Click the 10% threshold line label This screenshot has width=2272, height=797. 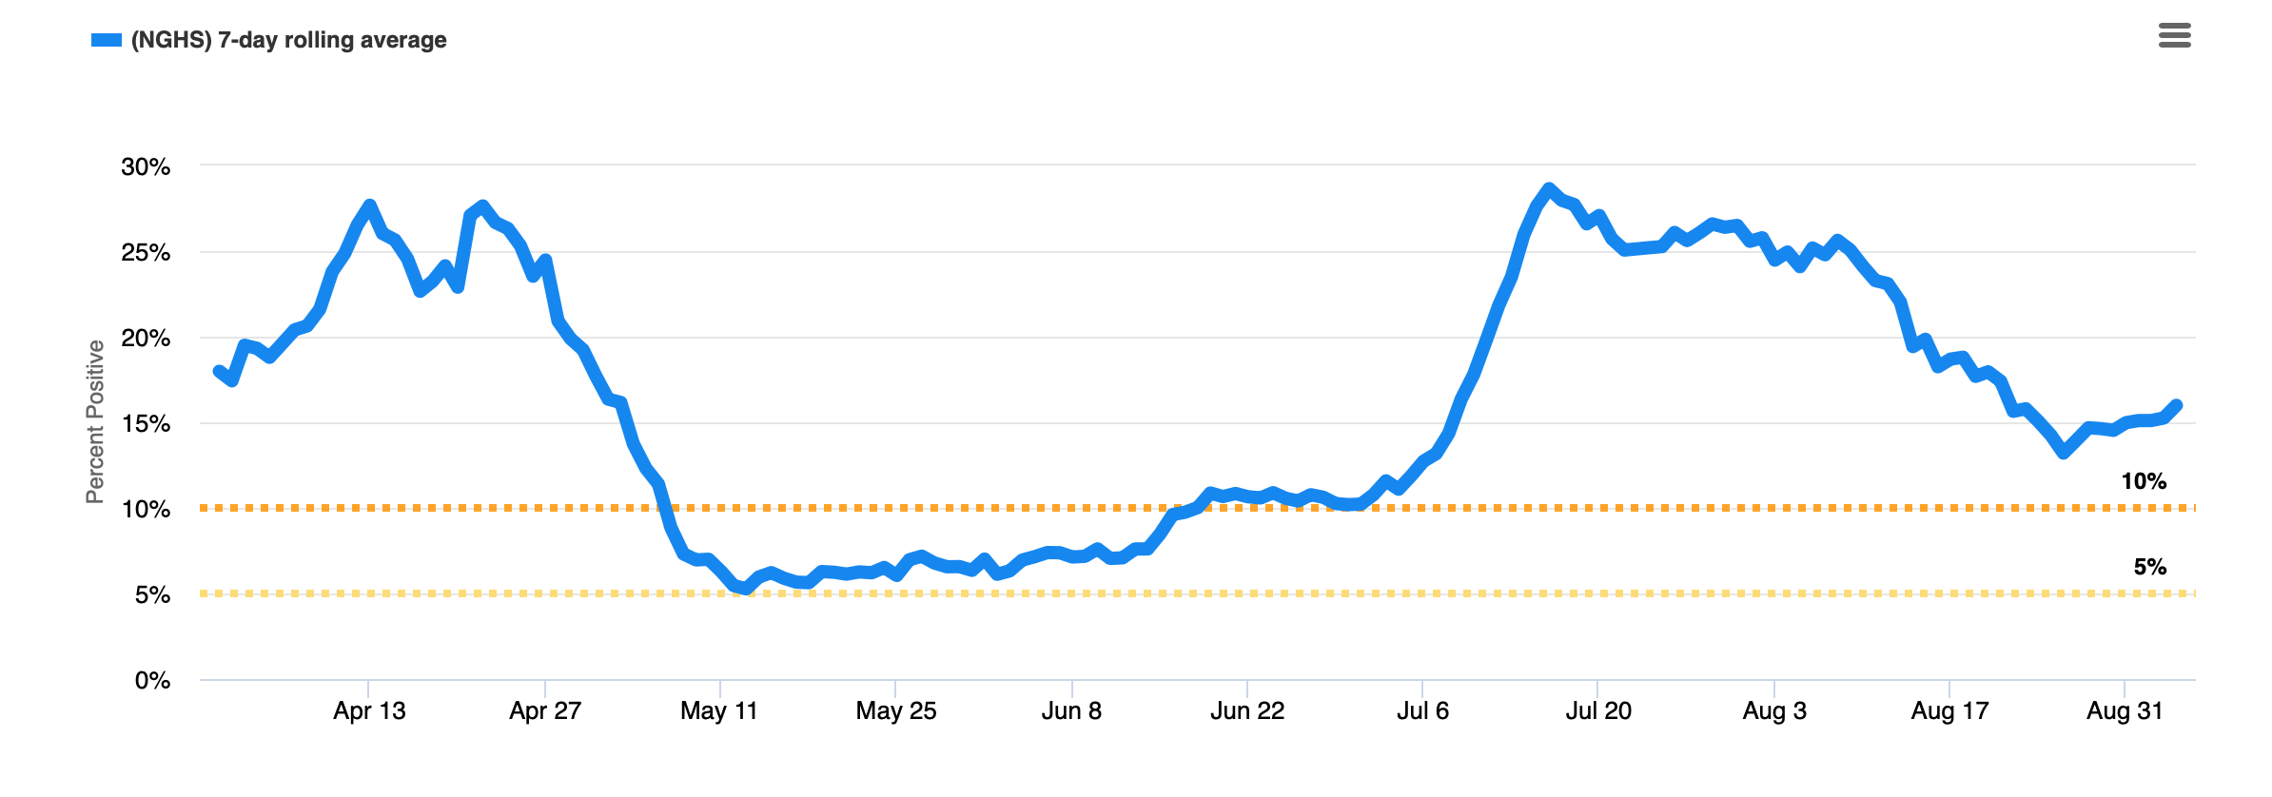(2143, 481)
